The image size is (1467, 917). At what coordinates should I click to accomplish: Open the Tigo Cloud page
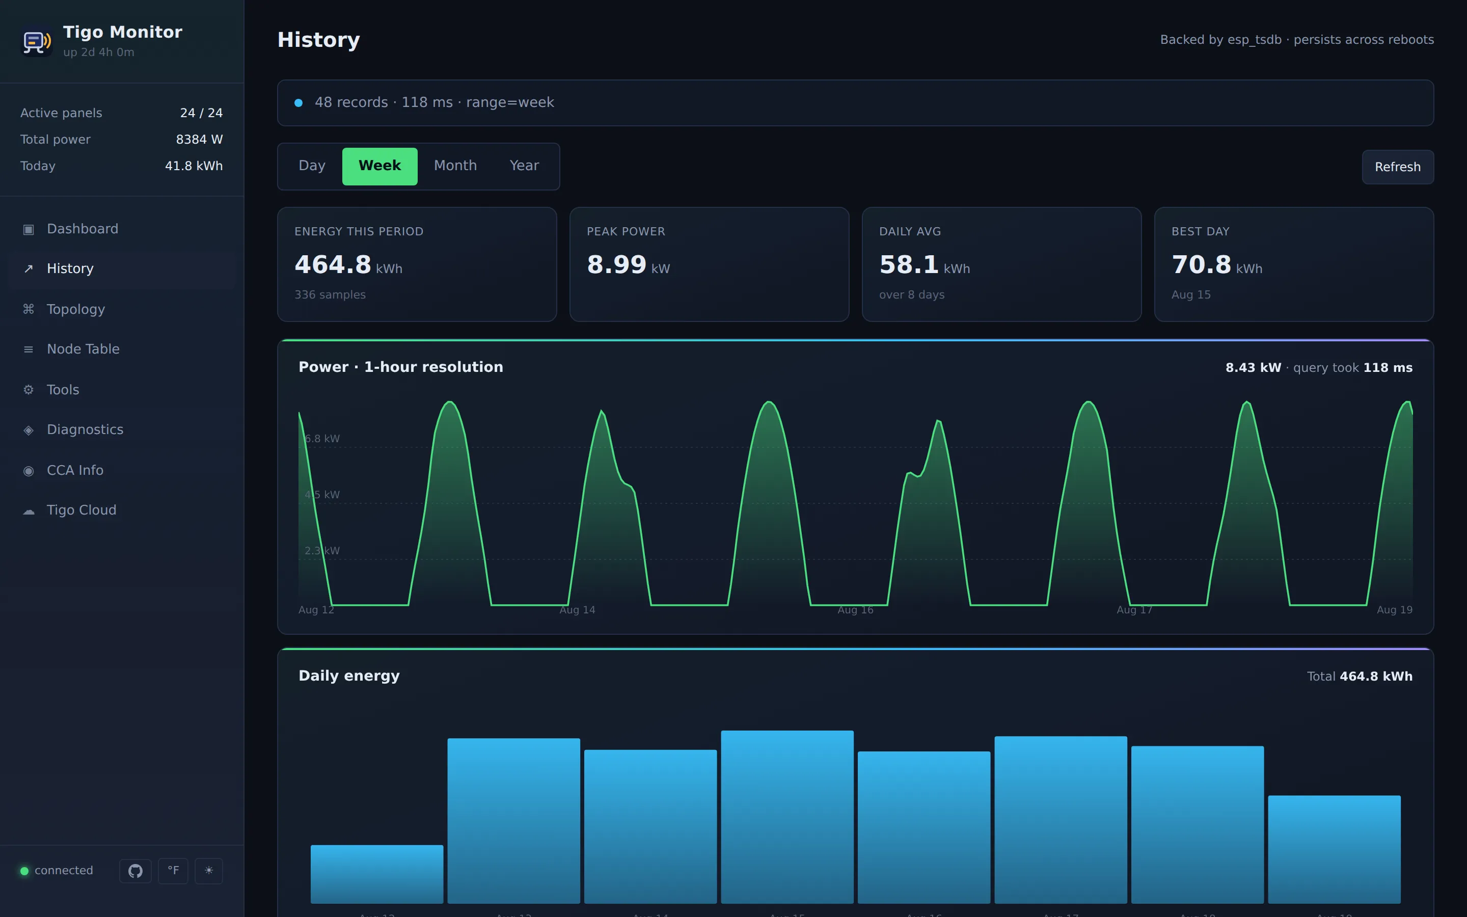pyautogui.click(x=122, y=510)
